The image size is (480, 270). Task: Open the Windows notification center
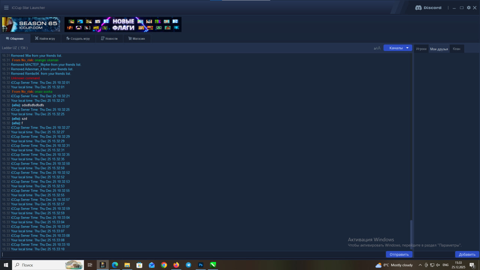click(x=472, y=265)
